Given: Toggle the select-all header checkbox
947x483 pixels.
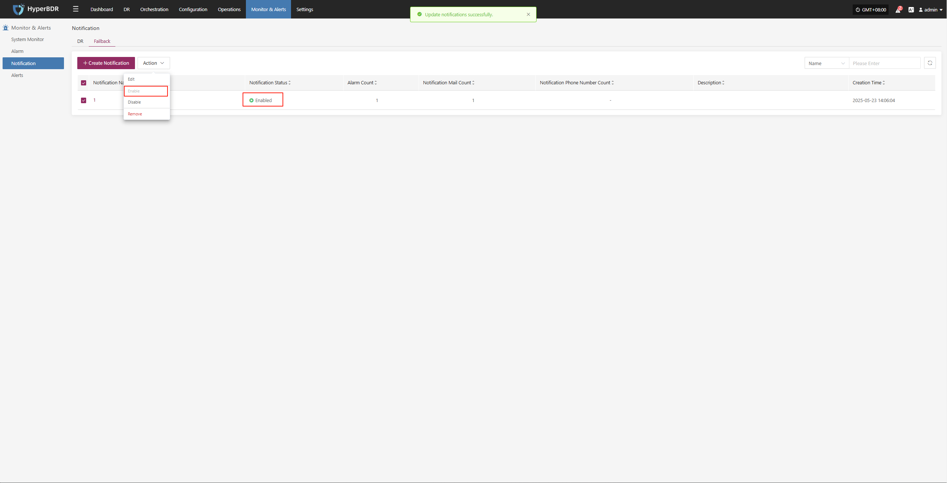Looking at the screenshot, I should coord(84,83).
